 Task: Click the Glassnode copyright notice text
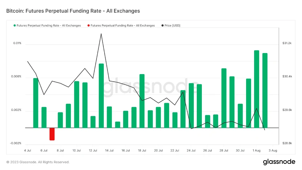point(38,162)
